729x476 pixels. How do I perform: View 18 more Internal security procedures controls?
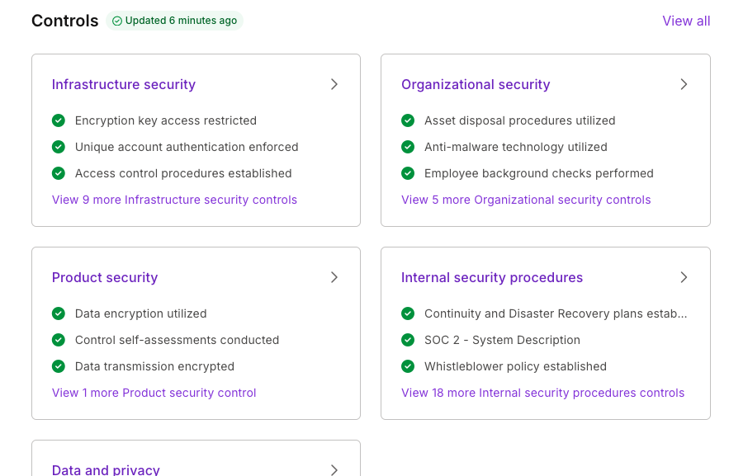click(542, 393)
